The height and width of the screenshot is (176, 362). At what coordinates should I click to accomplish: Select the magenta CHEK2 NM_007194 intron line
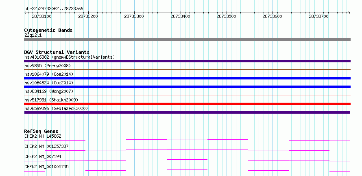(x=187, y=160)
